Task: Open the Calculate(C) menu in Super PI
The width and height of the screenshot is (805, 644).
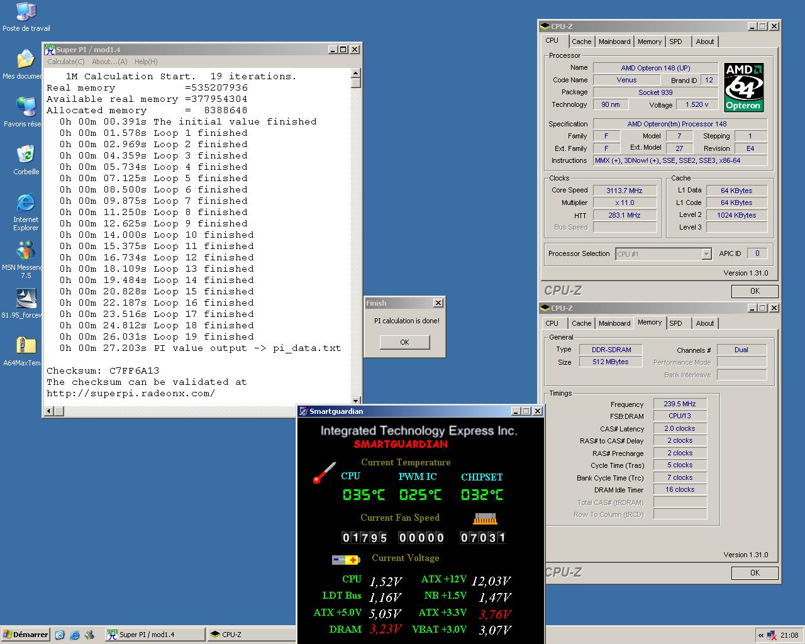Action: pyautogui.click(x=66, y=62)
